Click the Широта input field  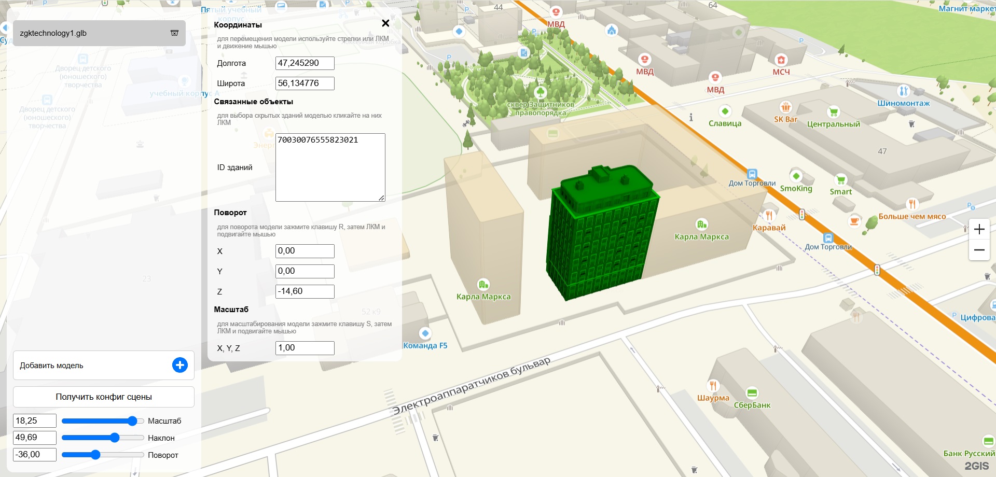(305, 83)
